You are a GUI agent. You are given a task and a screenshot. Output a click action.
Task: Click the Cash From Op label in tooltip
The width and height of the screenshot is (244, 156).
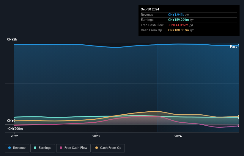point(151,30)
